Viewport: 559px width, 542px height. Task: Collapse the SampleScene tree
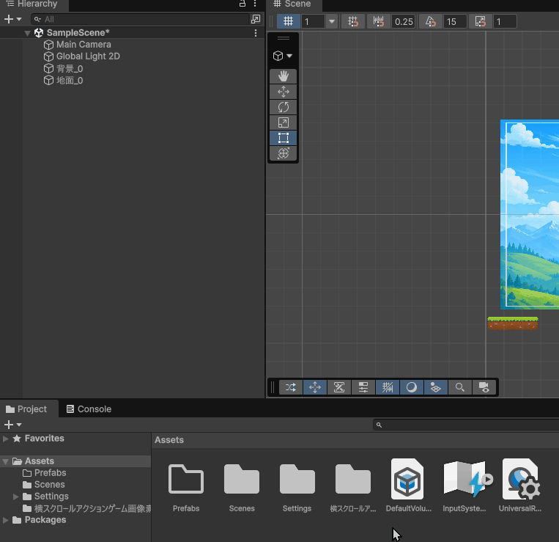[27, 33]
